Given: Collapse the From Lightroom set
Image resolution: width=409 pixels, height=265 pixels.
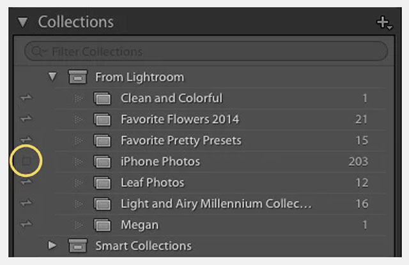Looking at the screenshot, I should click(52, 76).
